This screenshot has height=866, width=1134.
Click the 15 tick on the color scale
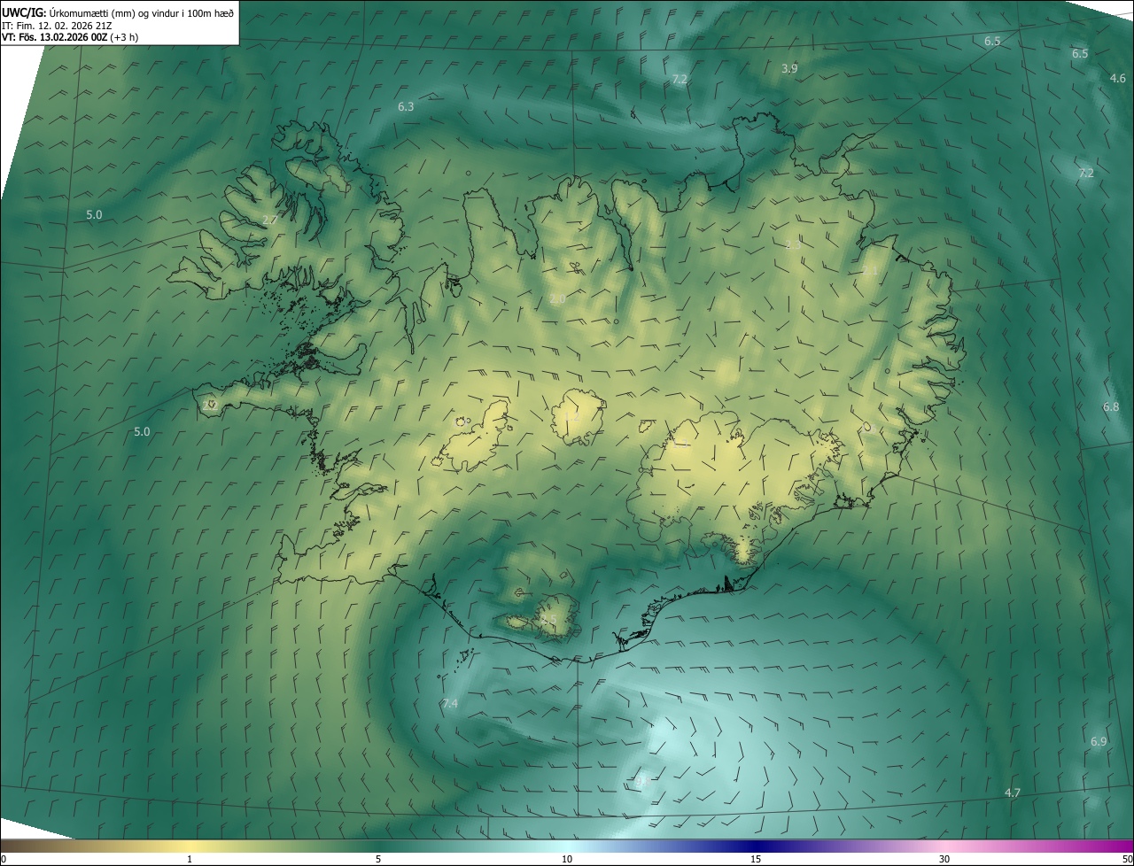pyautogui.click(x=756, y=859)
